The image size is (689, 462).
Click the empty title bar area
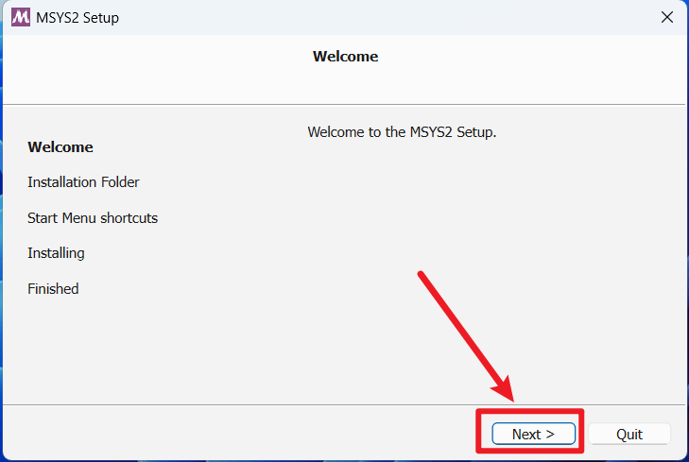click(378, 17)
